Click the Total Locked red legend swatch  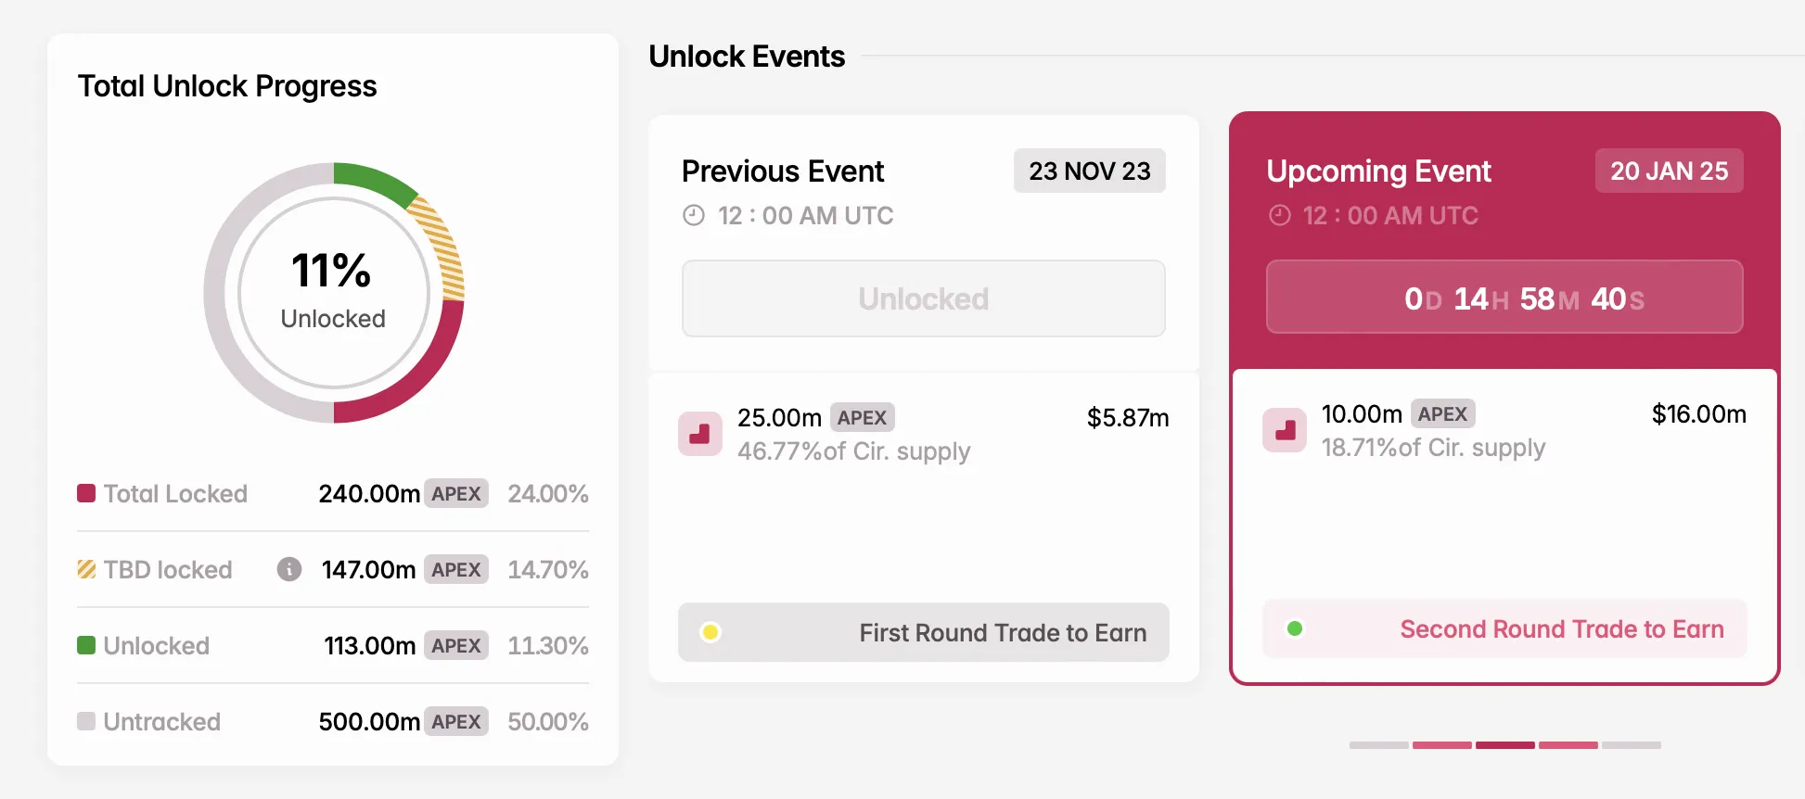(x=86, y=493)
